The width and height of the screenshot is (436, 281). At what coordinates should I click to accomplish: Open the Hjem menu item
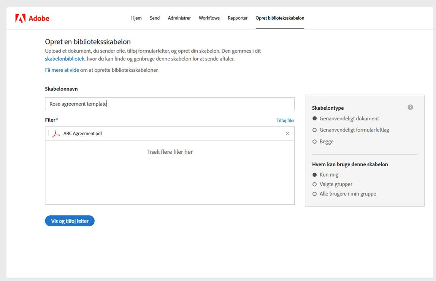[136, 18]
